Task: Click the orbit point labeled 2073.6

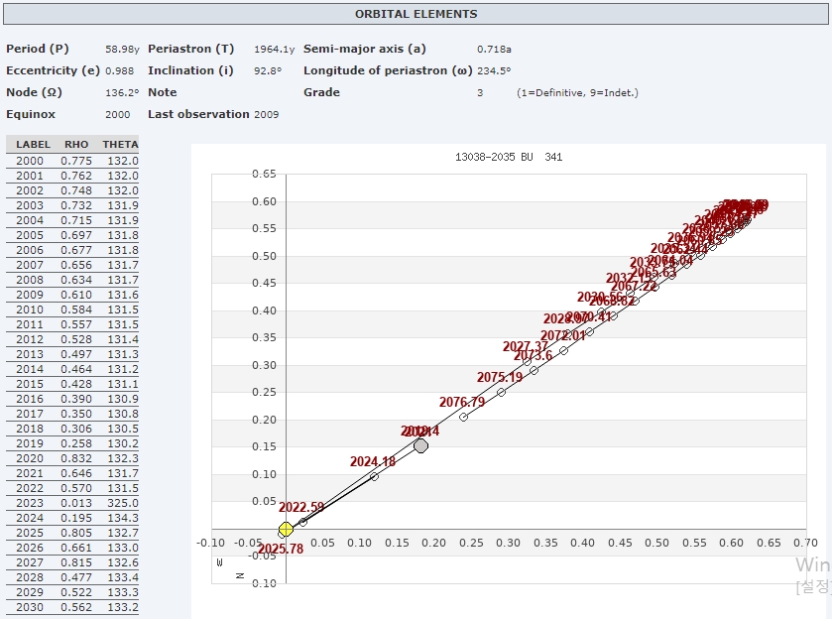Action: click(x=534, y=370)
